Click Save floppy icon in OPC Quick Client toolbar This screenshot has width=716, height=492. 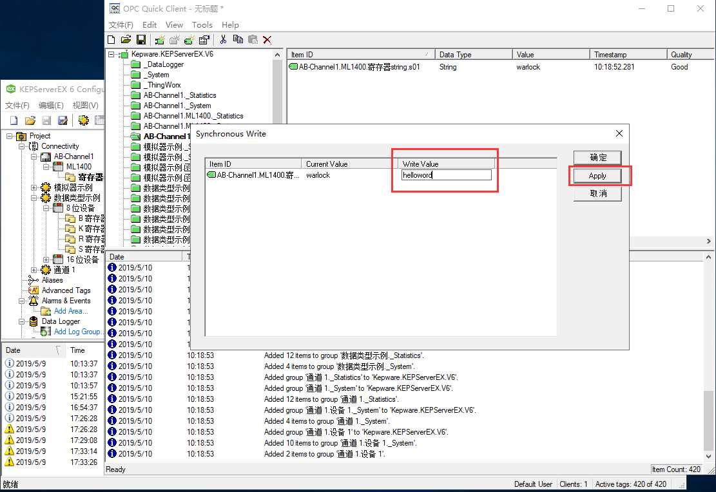tap(141, 40)
